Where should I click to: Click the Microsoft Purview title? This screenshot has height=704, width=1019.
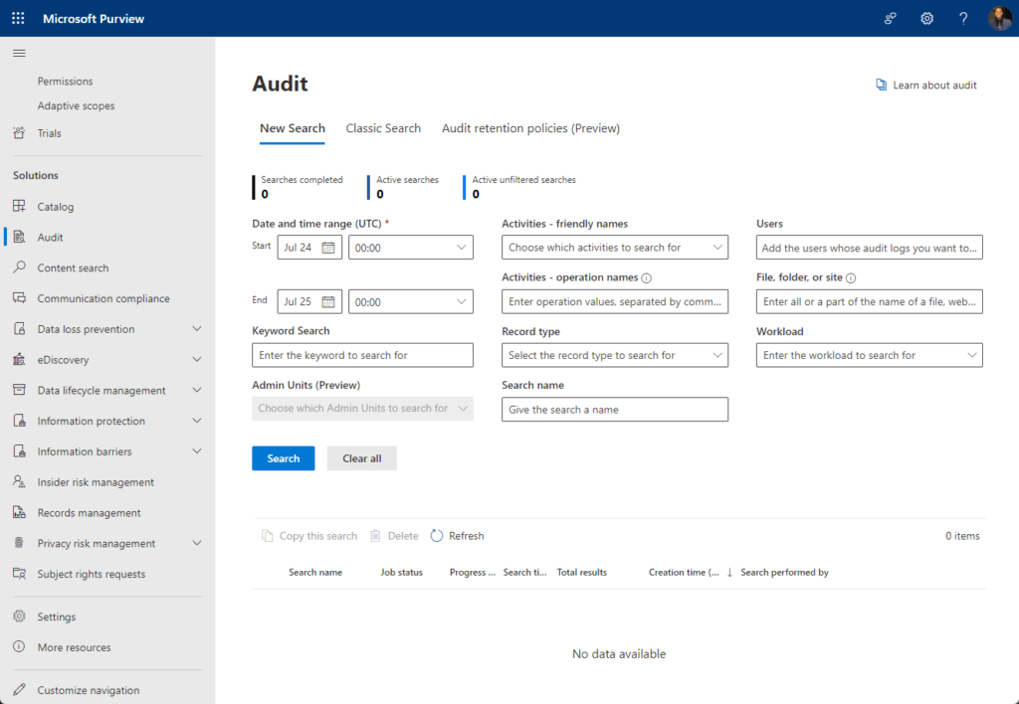(x=94, y=19)
